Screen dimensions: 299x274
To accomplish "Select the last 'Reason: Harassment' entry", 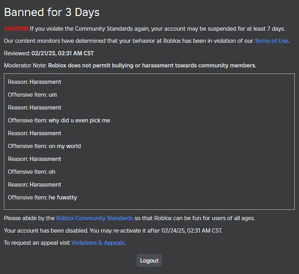I will [34, 184].
